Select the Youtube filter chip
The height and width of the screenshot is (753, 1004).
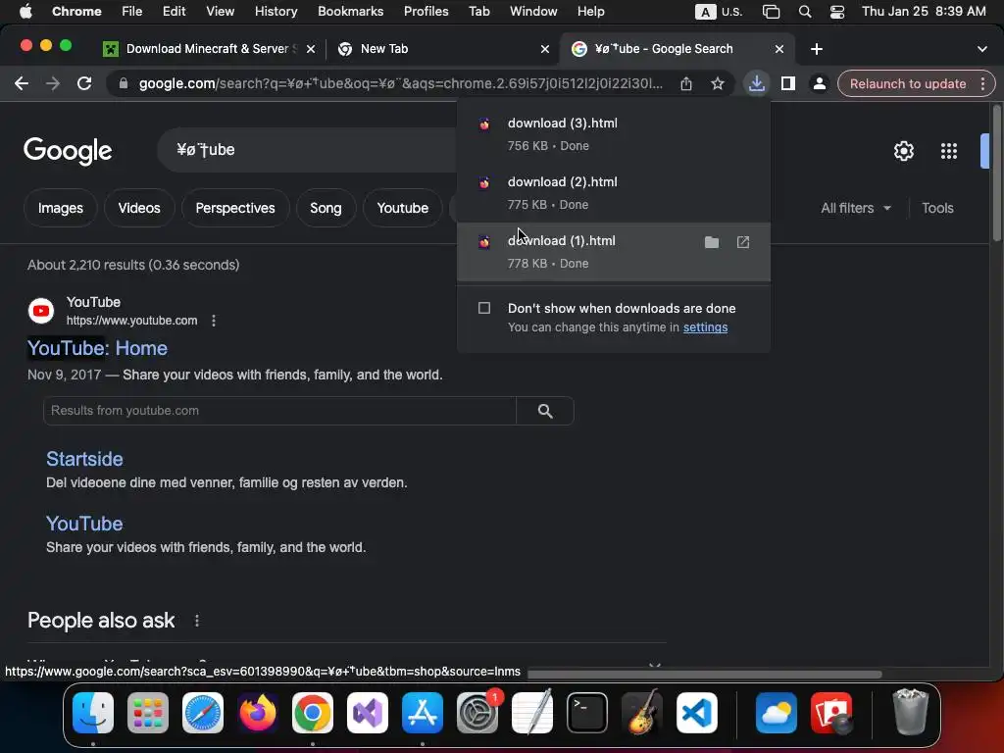click(x=402, y=208)
